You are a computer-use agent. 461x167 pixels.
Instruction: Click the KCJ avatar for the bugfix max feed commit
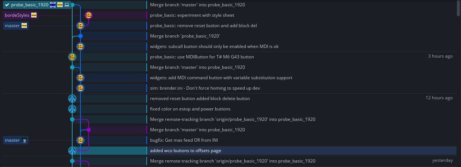tap(80, 140)
